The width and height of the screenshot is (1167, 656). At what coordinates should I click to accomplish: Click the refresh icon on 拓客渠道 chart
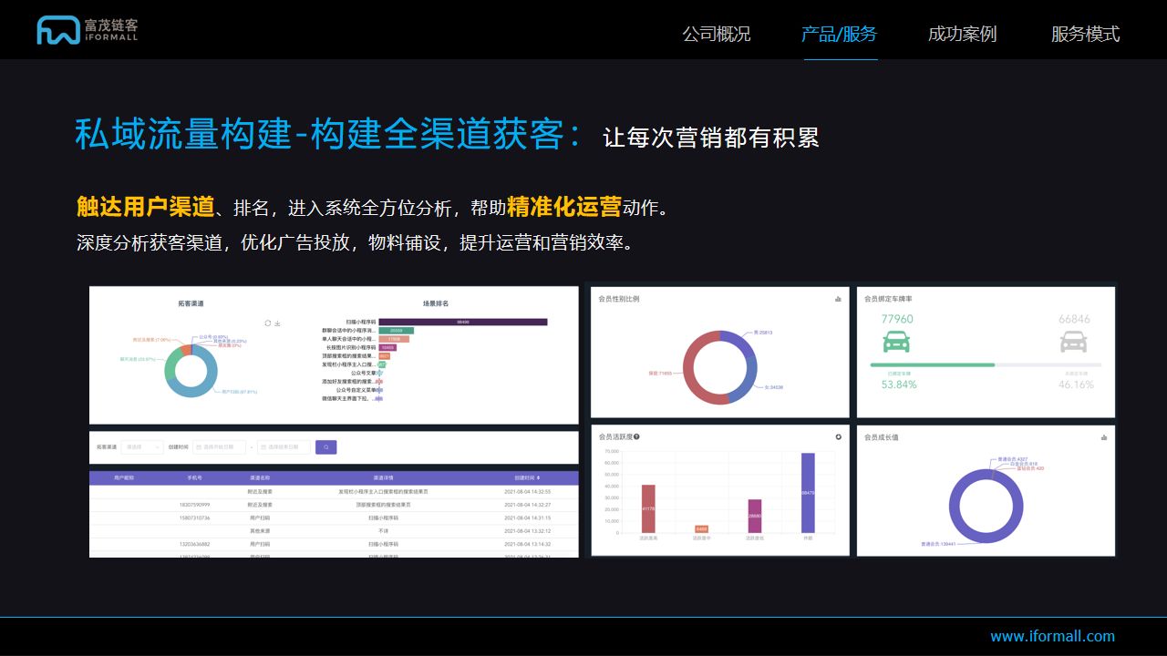pos(268,322)
